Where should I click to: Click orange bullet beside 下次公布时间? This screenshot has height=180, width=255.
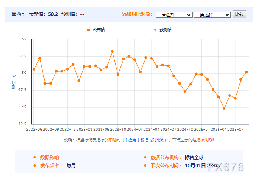[x=145, y=166]
